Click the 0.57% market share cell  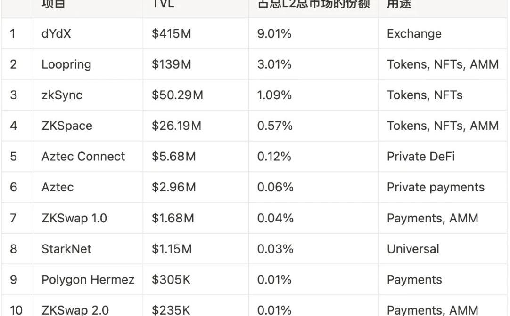point(275,126)
